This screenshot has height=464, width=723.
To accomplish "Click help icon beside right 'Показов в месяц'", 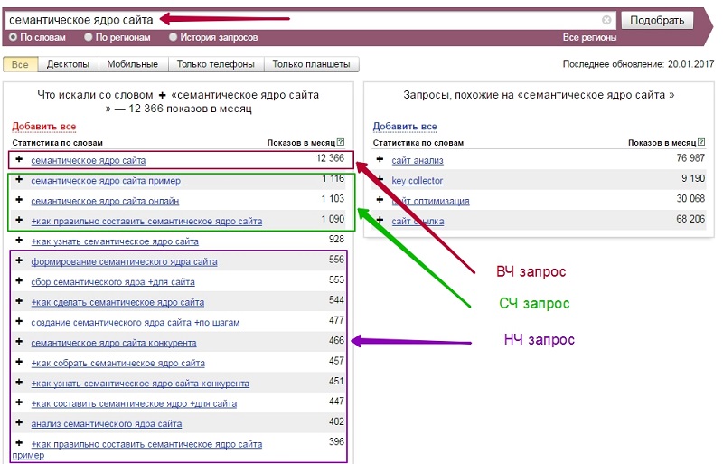I will (701, 142).
